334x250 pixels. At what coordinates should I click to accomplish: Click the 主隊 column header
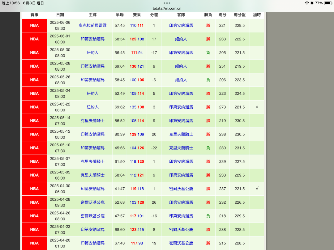coord(93,15)
